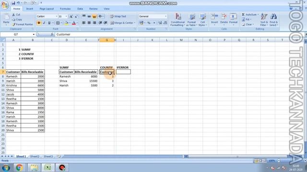This screenshot has width=307, height=172.
Task: Apply the red font color
Action: coord(74,23)
